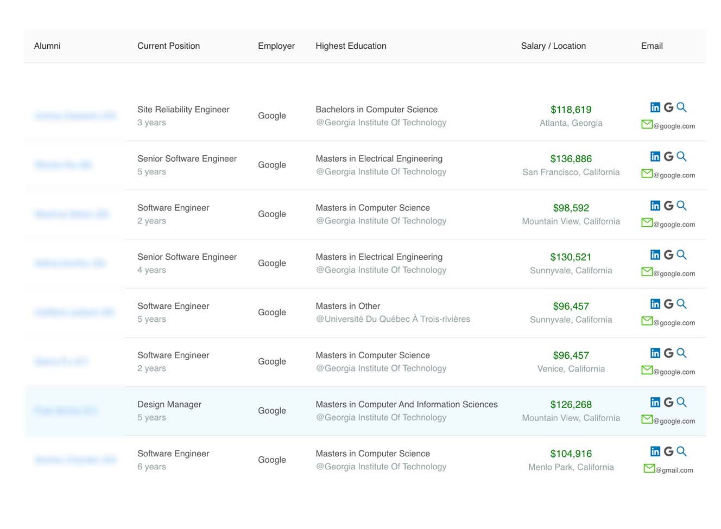Click the Atlanta, Georgia location text
The image size is (721, 529).
pos(571,123)
